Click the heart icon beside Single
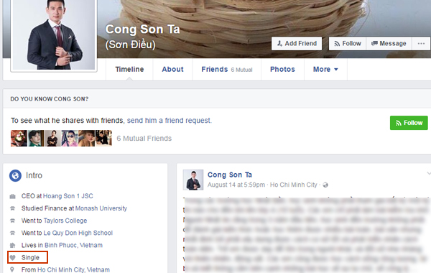The height and width of the screenshot is (273, 431). (x=12, y=258)
